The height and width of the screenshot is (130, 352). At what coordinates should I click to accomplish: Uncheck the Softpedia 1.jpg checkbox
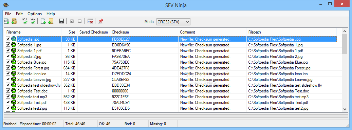pyautogui.click(x=8, y=45)
